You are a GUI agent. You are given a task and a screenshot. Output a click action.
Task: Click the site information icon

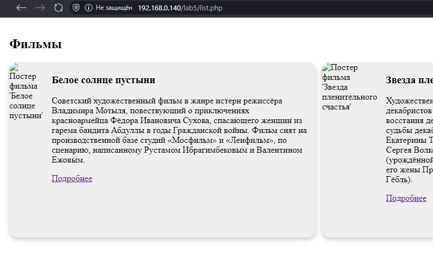pyautogui.click(x=88, y=8)
